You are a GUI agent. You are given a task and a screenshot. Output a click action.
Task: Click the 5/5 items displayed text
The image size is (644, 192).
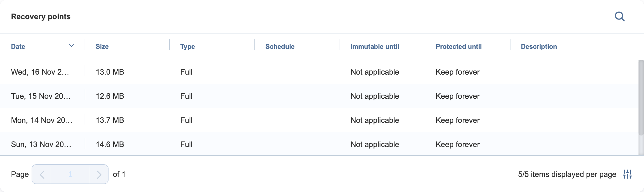pos(567,174)
